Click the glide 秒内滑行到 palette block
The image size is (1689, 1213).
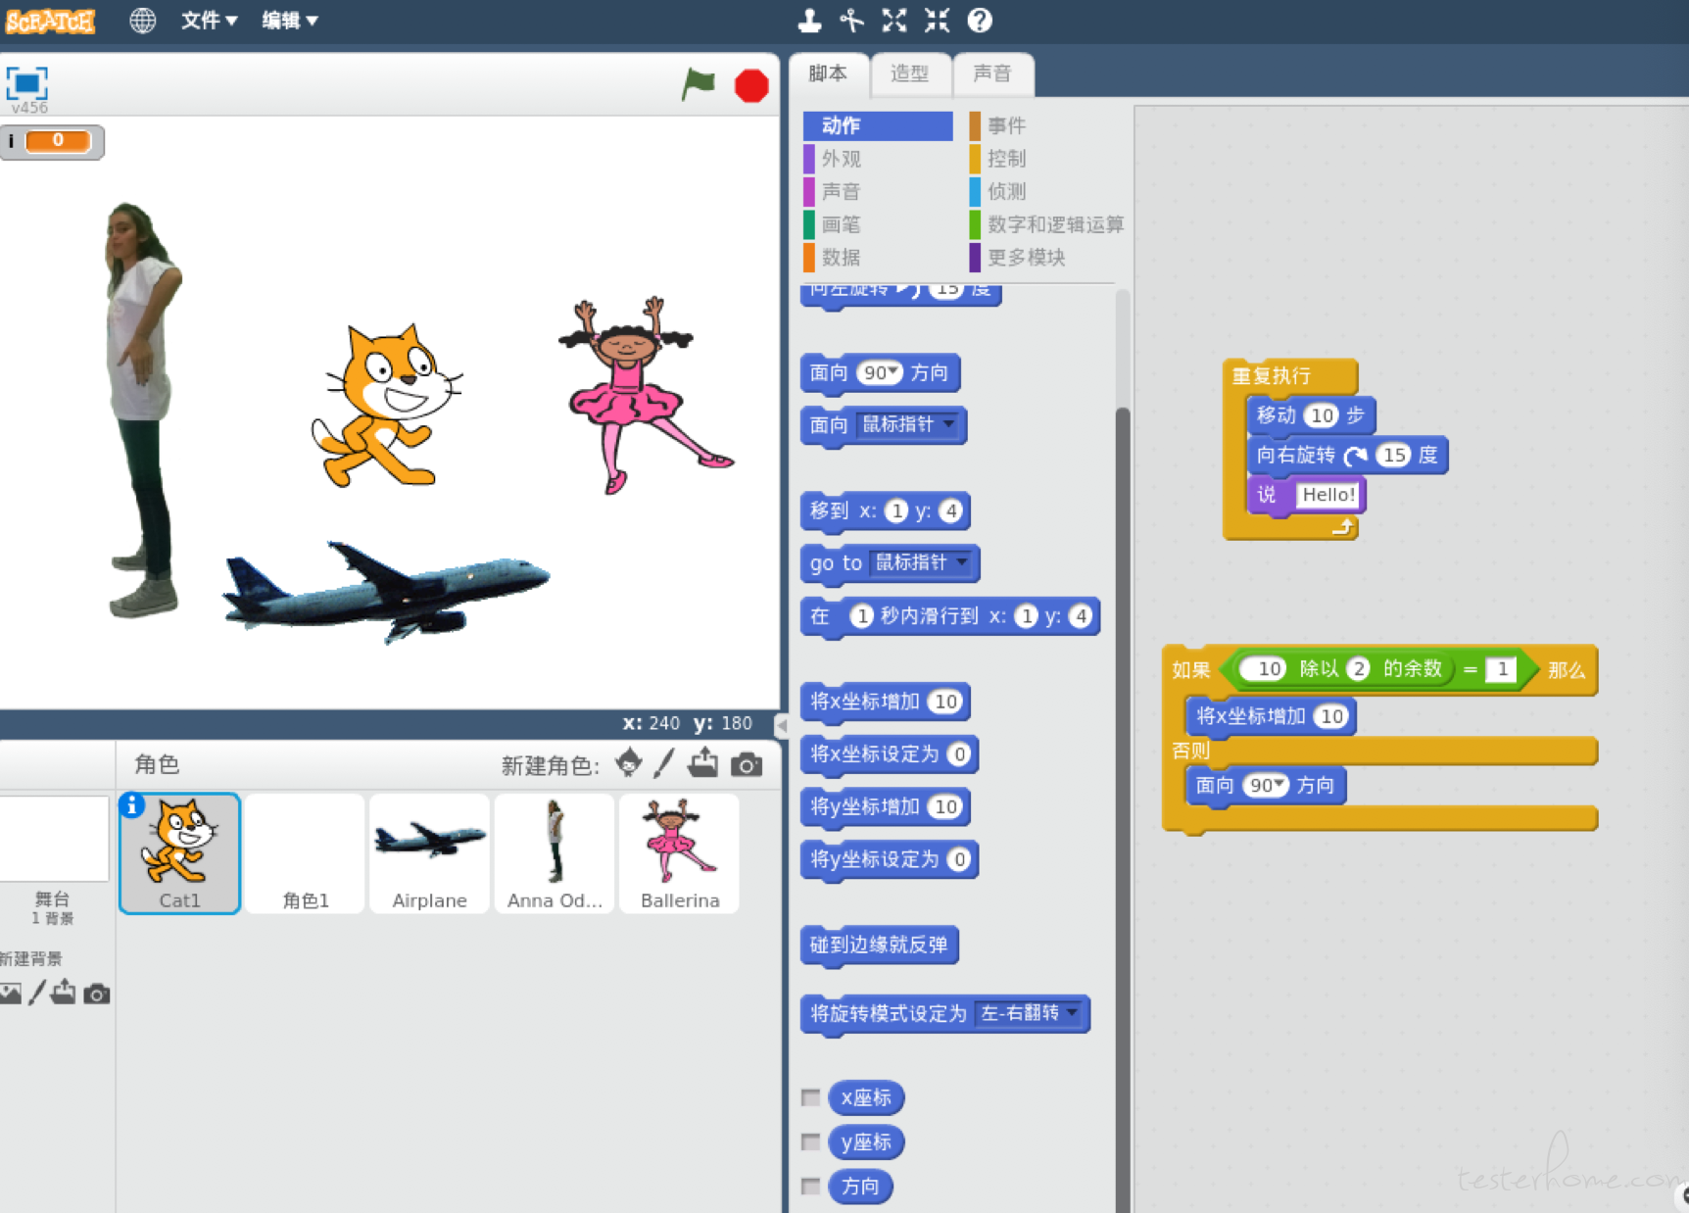[949, 616]
